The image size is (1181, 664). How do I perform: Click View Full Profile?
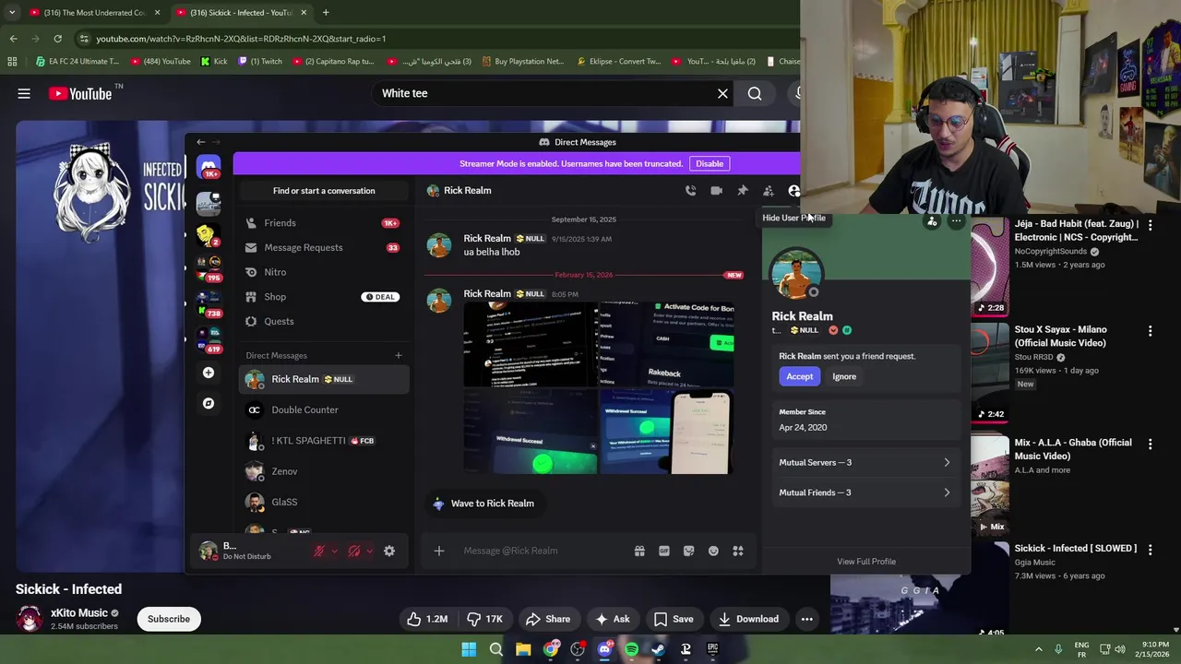click(x=866, y=562)
